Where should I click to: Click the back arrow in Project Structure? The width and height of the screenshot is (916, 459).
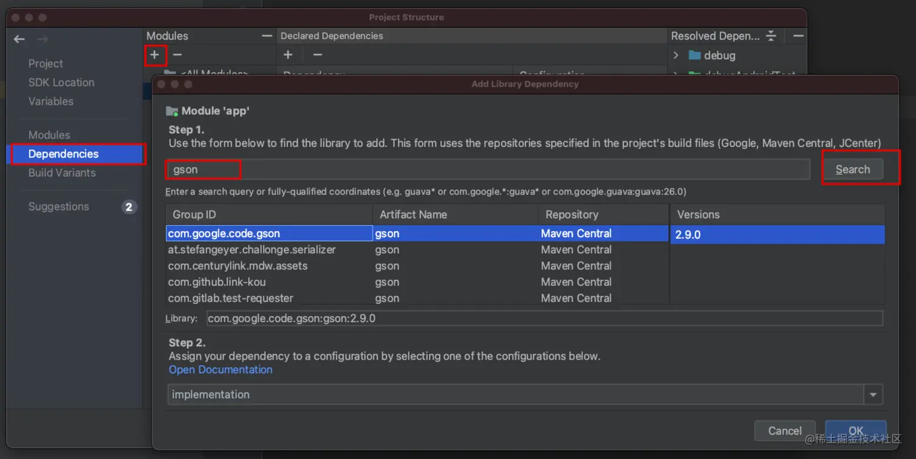[19, 39]
